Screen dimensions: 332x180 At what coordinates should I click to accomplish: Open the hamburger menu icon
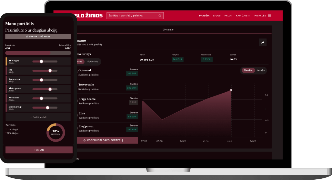coord(270,15)
